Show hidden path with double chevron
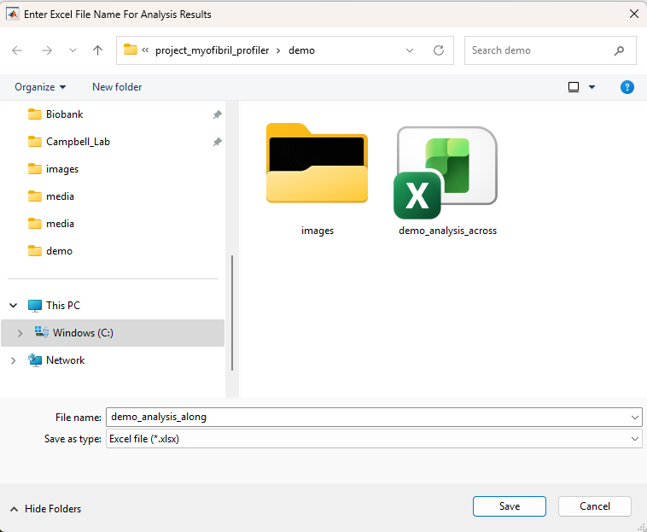 pos(145,50)
